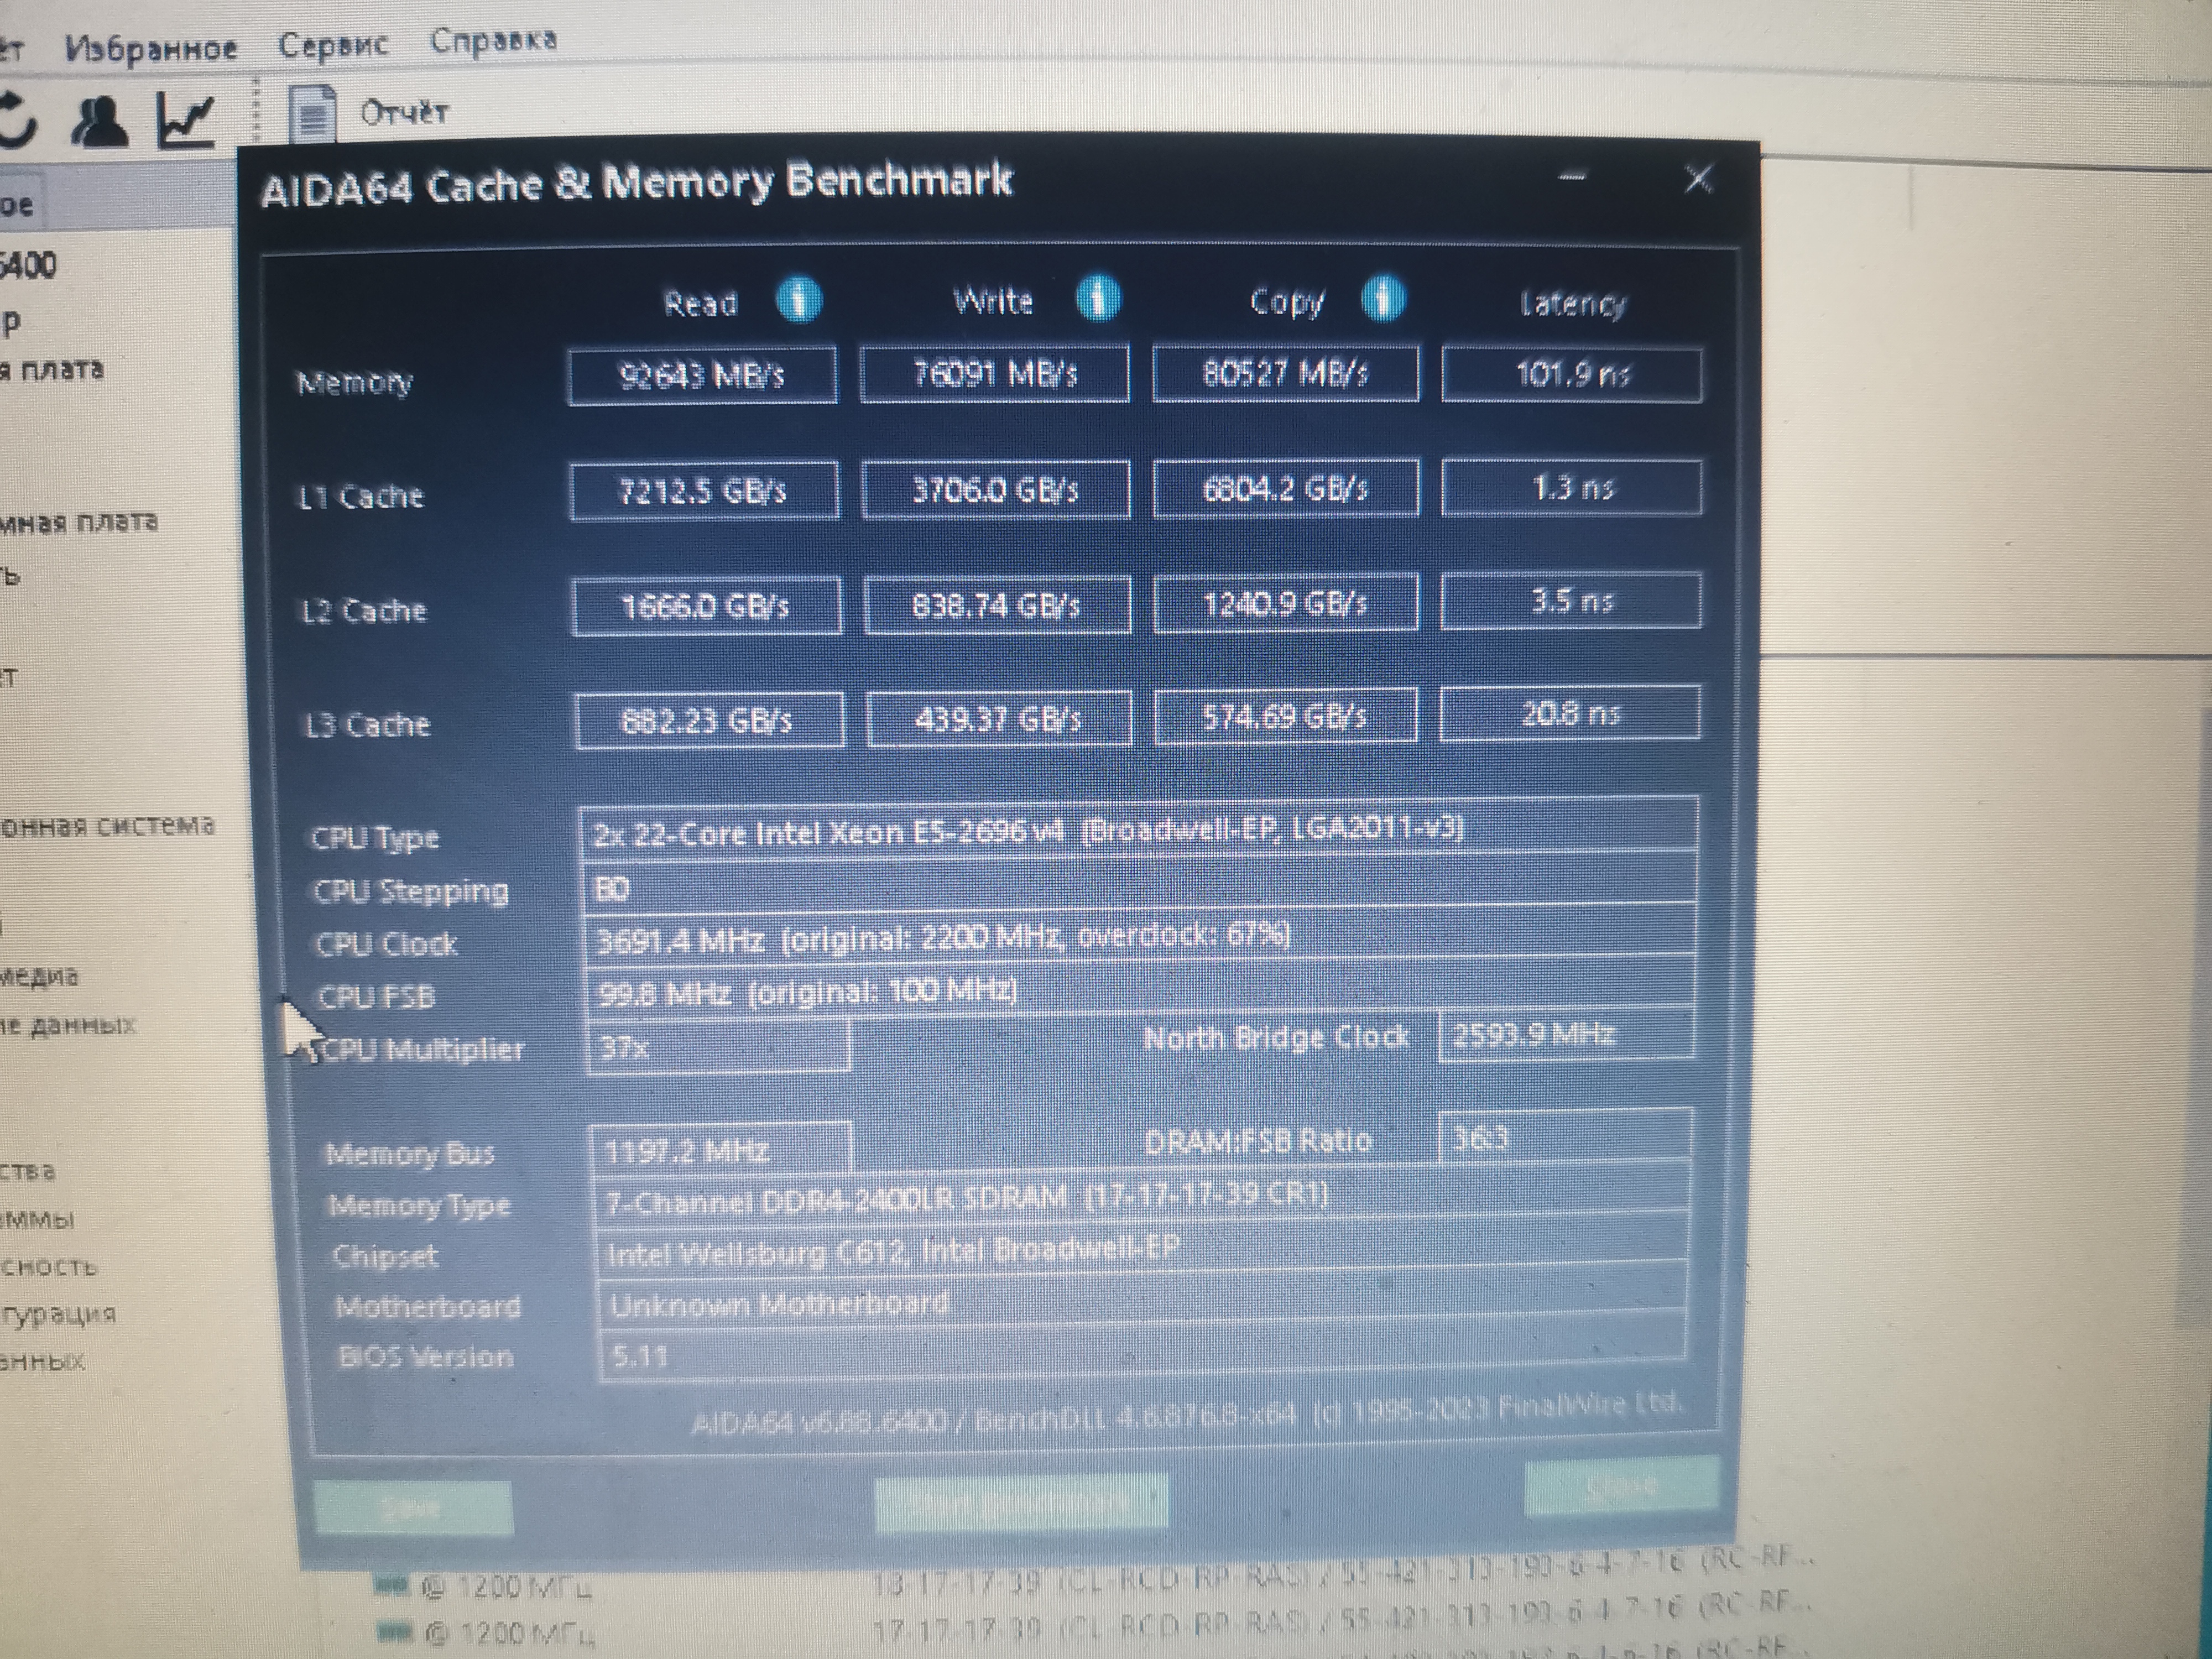This screenshot has height=1659, width=2212.
Task: Click the Memory Read result 92643 MB/s
Action: coord(702,376)
